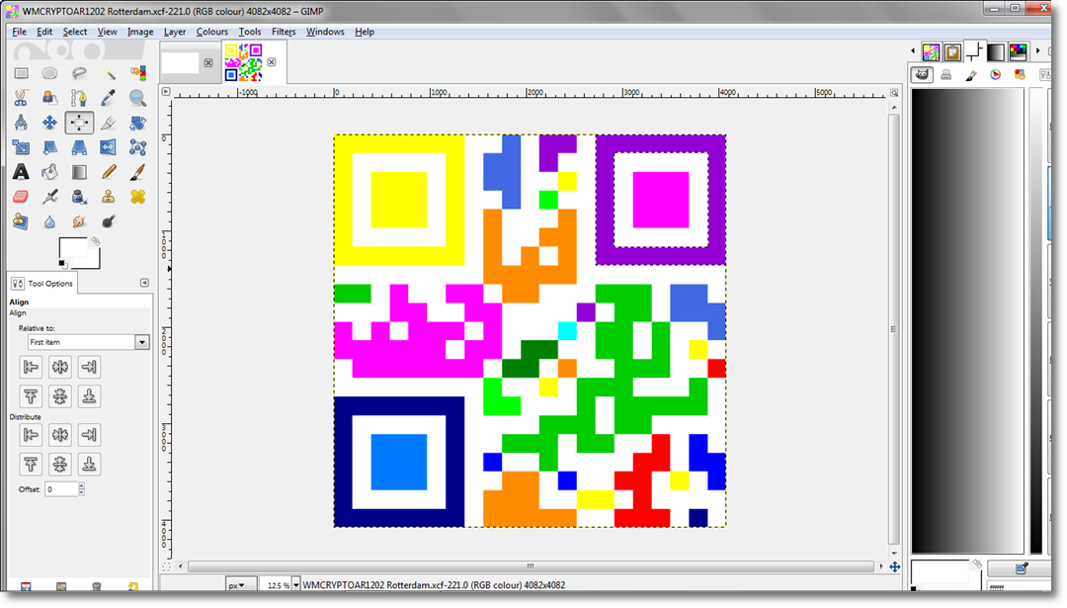The height and width of the screenshot is (608, 1067).
Task: Select the Flip tool
Action: point(109,147)
